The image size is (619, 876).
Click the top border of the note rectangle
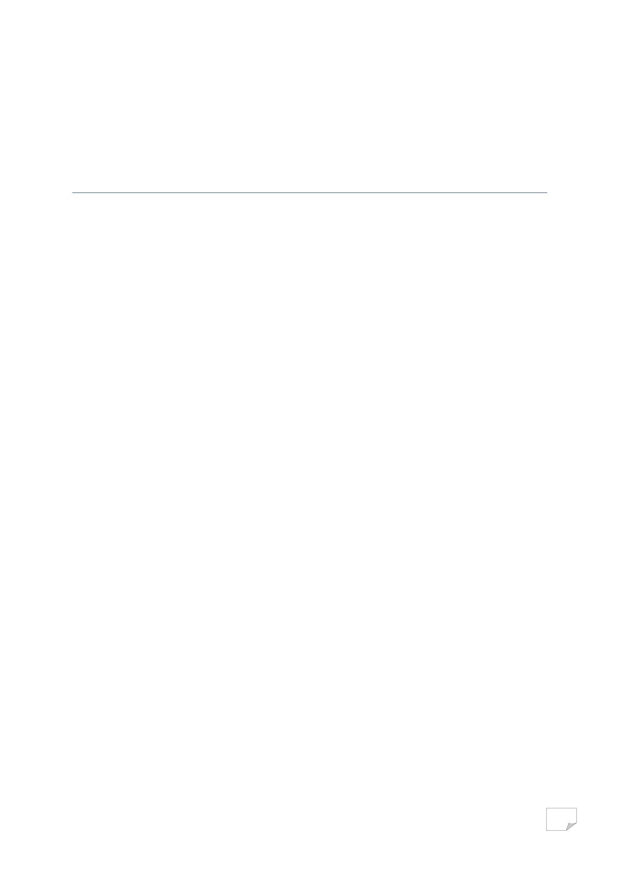[561, 808]
